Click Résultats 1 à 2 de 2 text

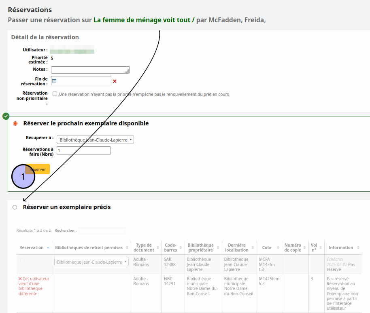34,230
